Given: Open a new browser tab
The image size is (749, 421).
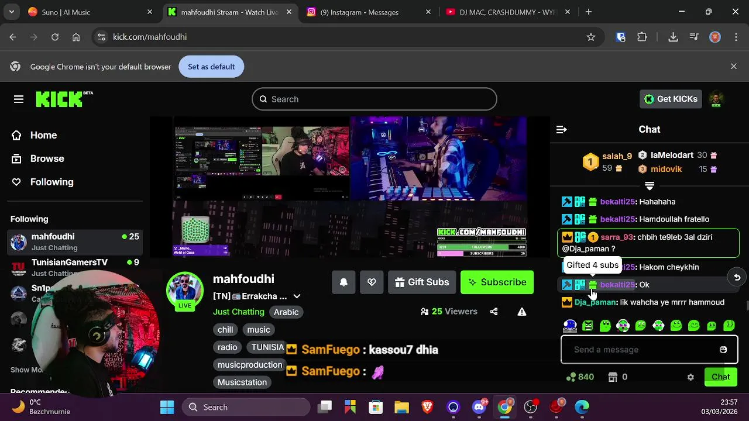Looking at the screenshot, I should pos(589,12).
